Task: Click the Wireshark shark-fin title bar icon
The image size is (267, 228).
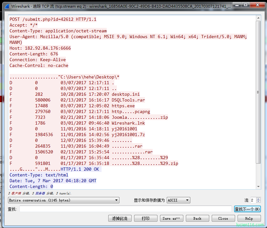Action: 7,6
